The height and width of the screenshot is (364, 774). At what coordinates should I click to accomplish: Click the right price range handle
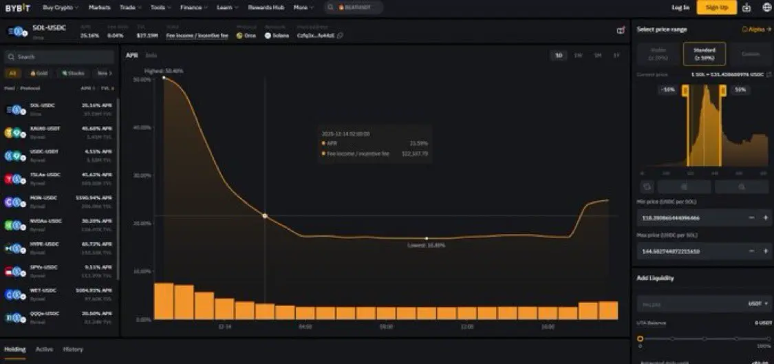pos(722,90)
